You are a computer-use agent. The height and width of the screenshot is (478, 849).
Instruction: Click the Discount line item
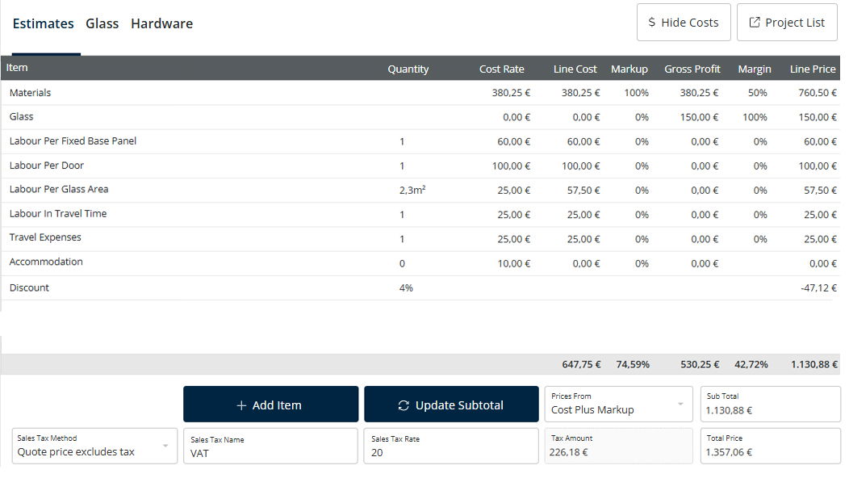[x=29, y=287]
